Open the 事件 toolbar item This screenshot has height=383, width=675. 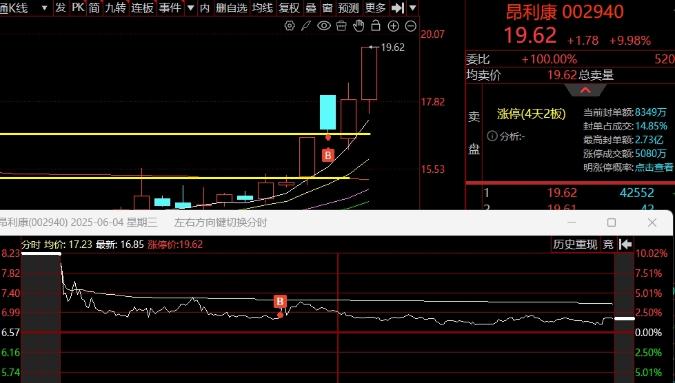tap(170, 8)
